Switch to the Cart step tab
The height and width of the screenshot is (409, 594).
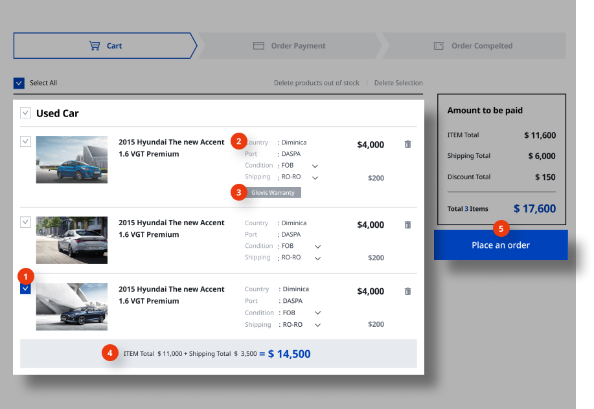coord(106,46)
